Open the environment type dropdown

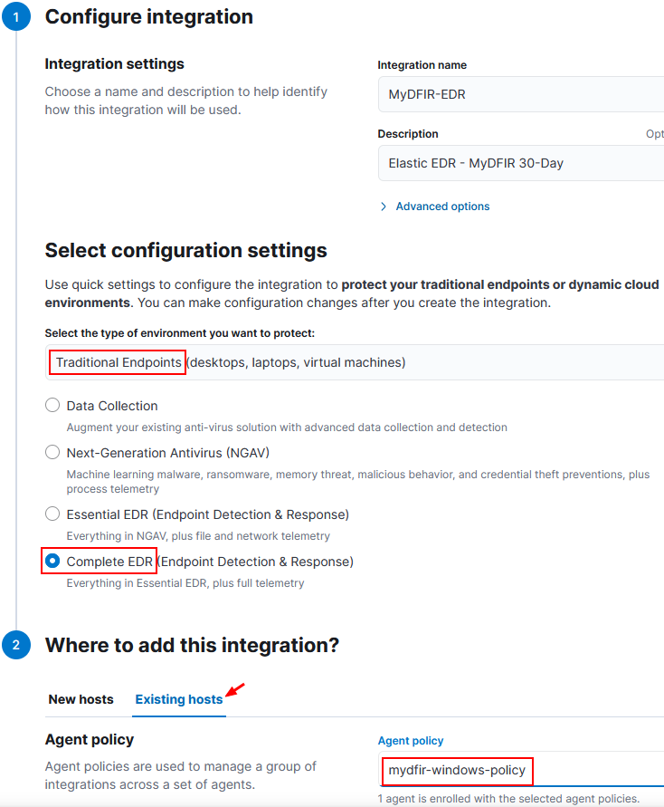click(x=355, y=362)
